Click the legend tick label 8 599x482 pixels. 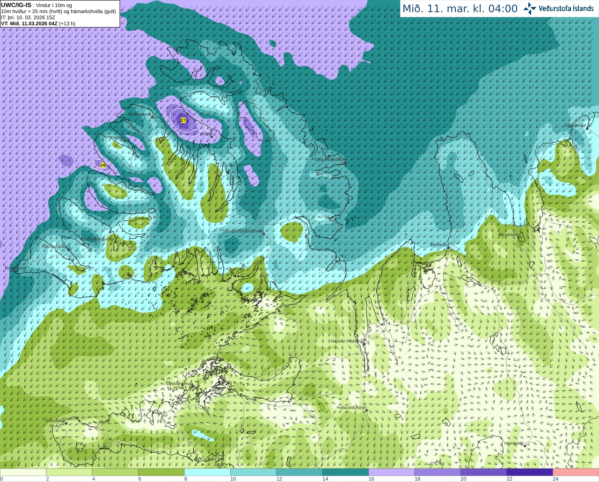[186, 479]
